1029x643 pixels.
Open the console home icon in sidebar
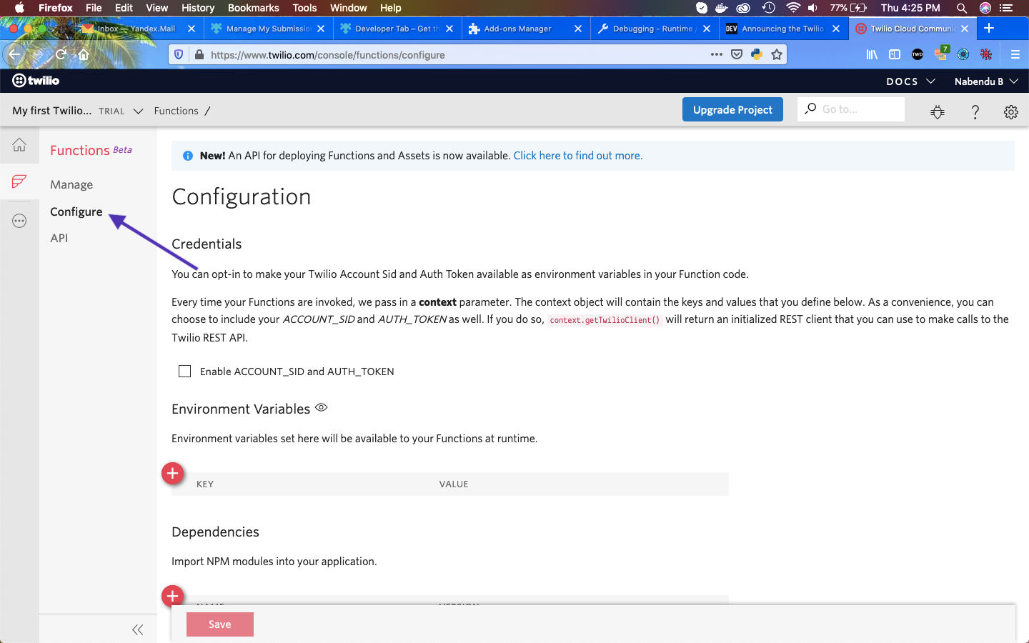(x=19, y=145)
